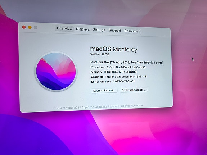Minimize window with the yellow button
The width and height of the screenshot is (207, 155).
(30, 27)
